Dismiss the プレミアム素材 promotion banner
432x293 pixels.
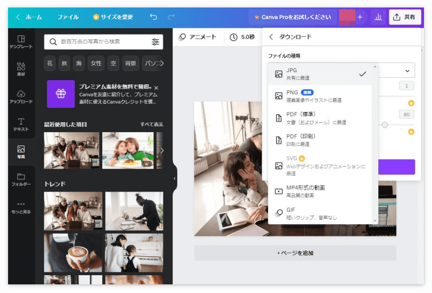pos(156,88)
